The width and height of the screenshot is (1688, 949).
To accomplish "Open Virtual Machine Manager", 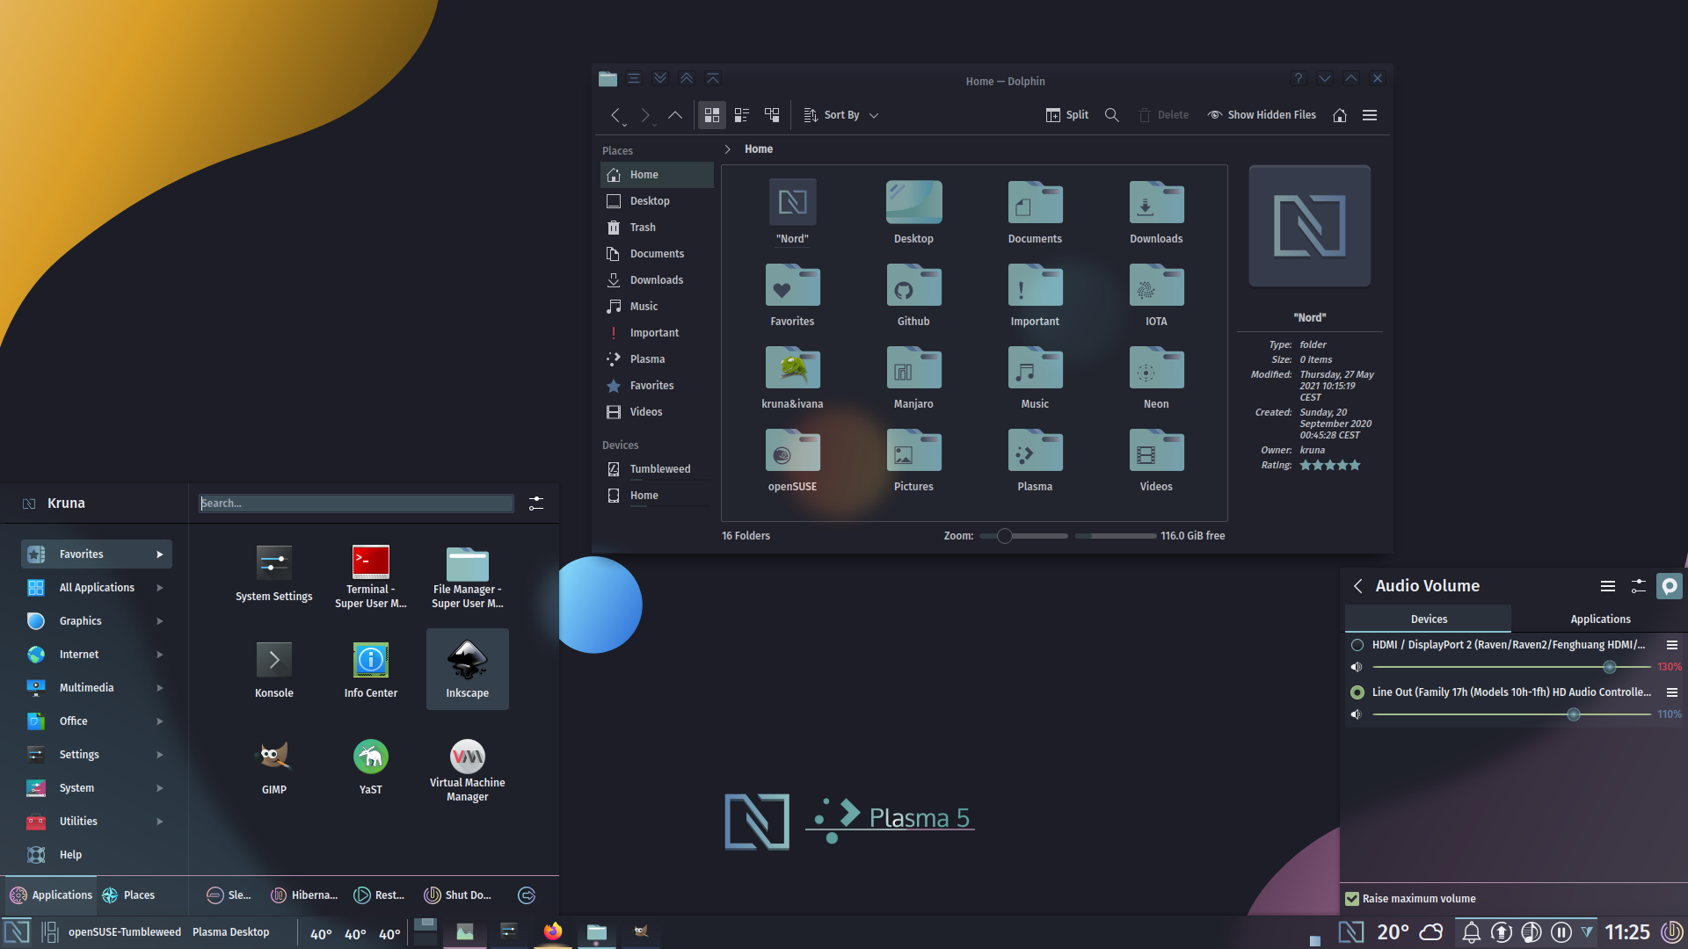I will click(x=468, y=771).
